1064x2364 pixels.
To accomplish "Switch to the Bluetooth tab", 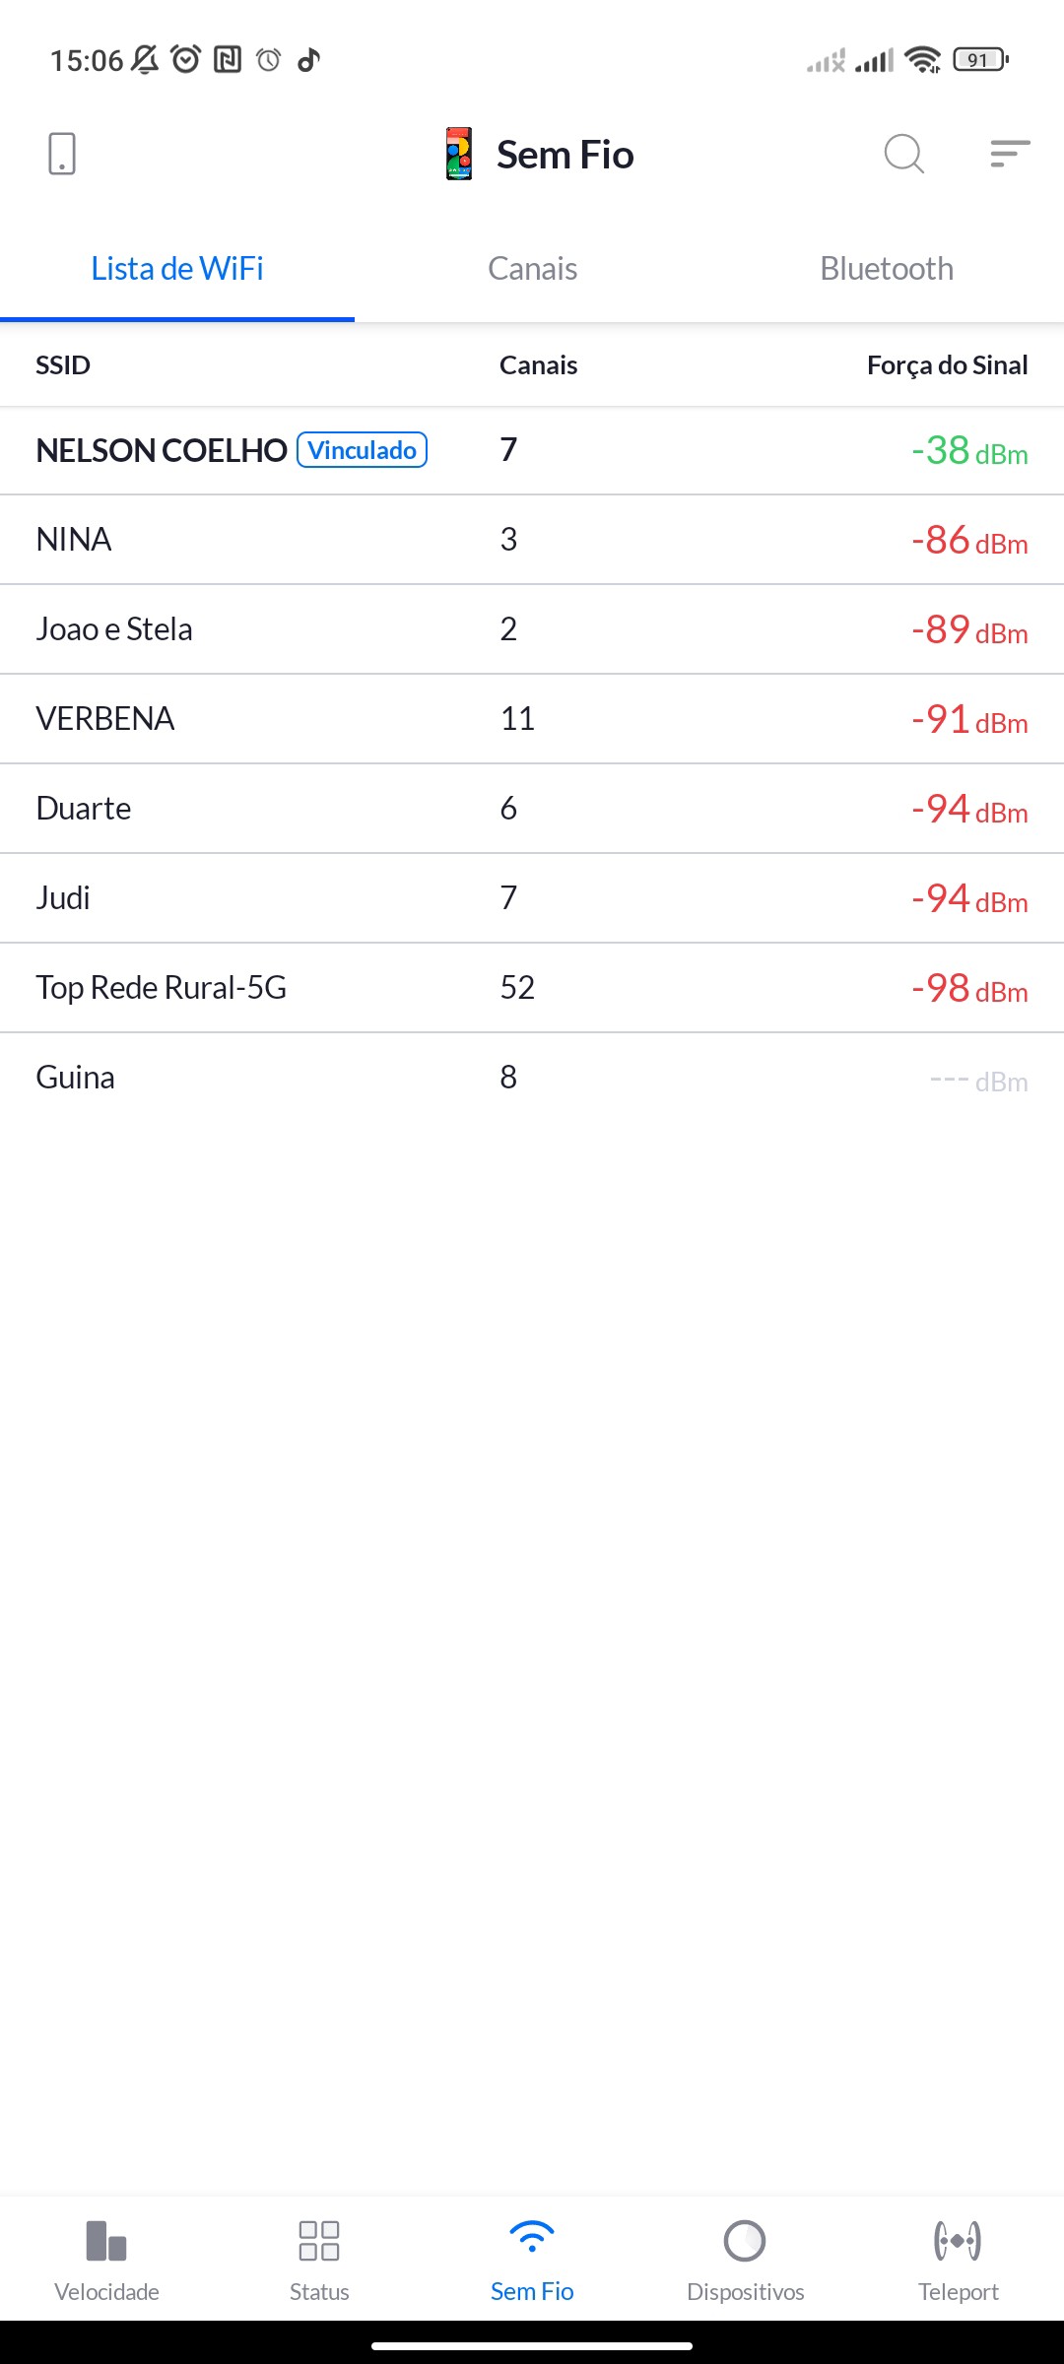I will [887, 269].
